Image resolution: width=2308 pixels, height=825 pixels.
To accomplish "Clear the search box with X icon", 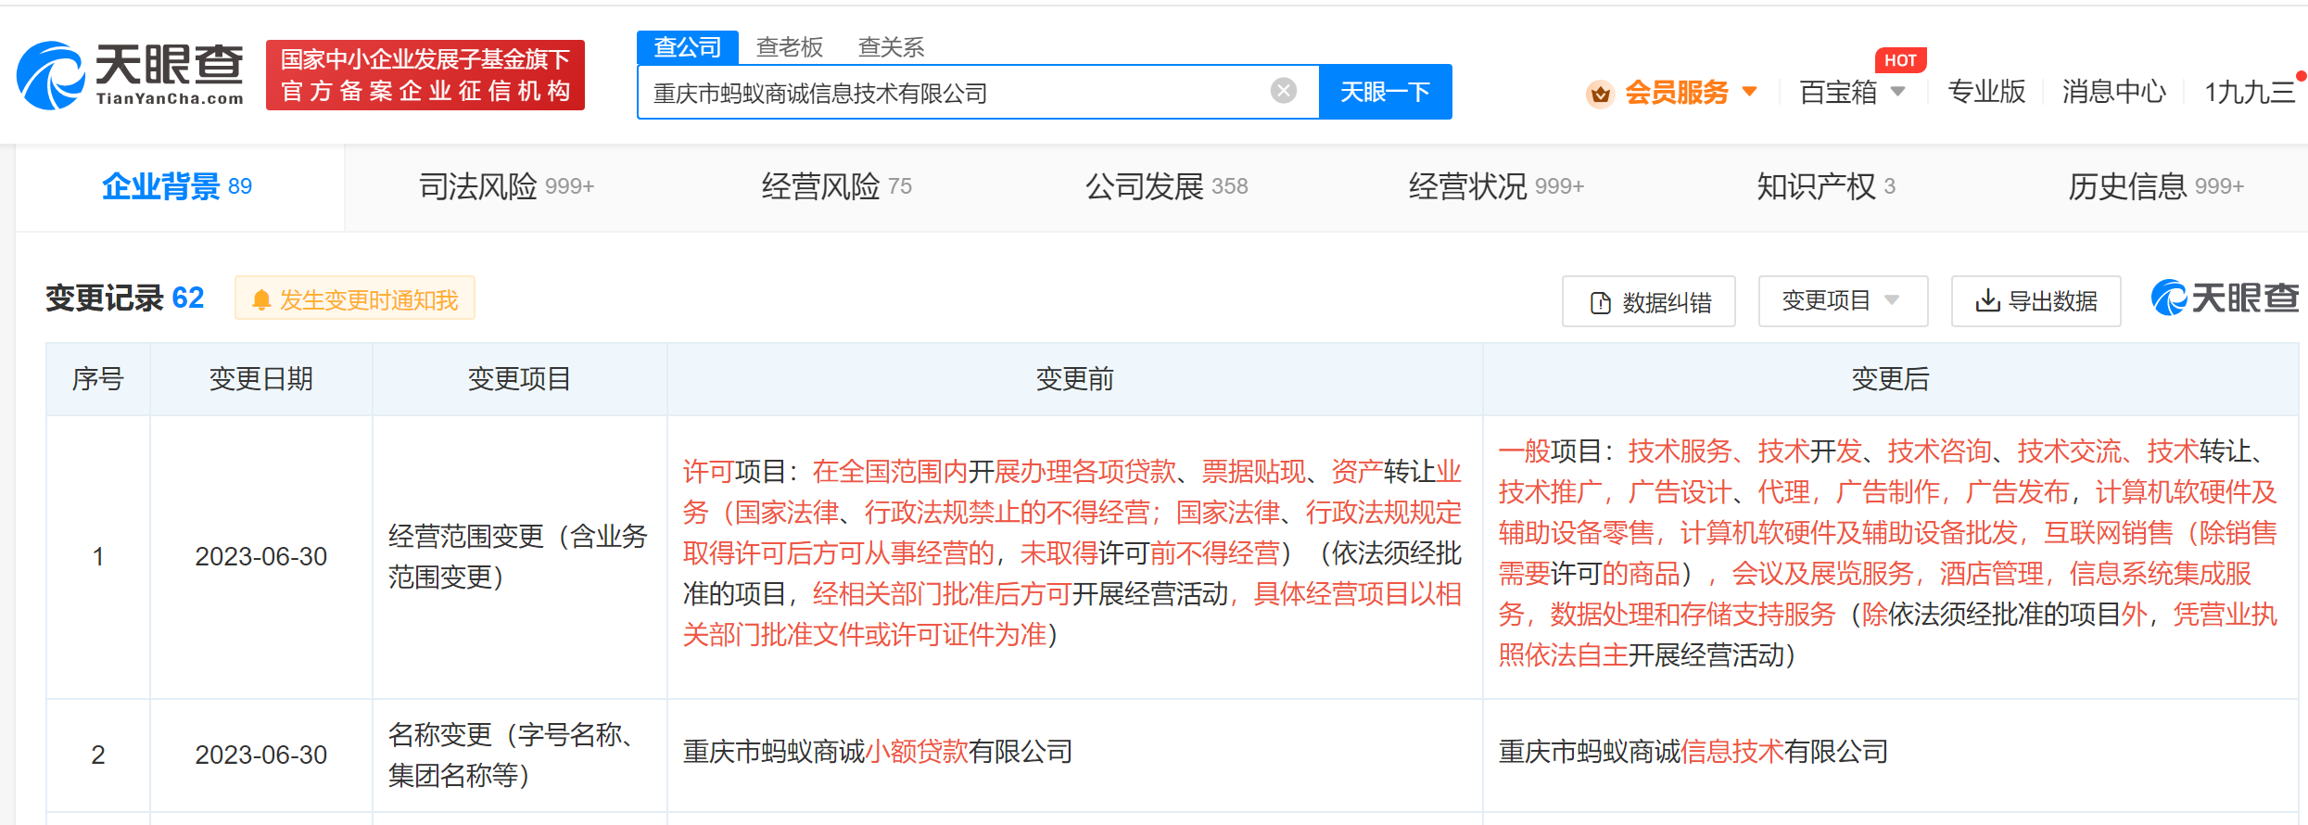I will pos(1284,91).
